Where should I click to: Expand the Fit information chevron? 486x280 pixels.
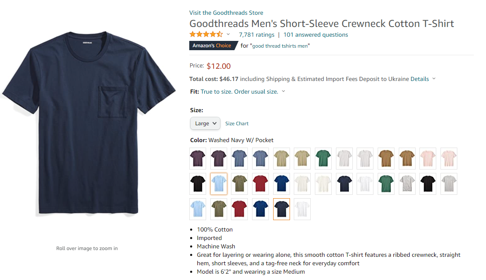[283, 92]
